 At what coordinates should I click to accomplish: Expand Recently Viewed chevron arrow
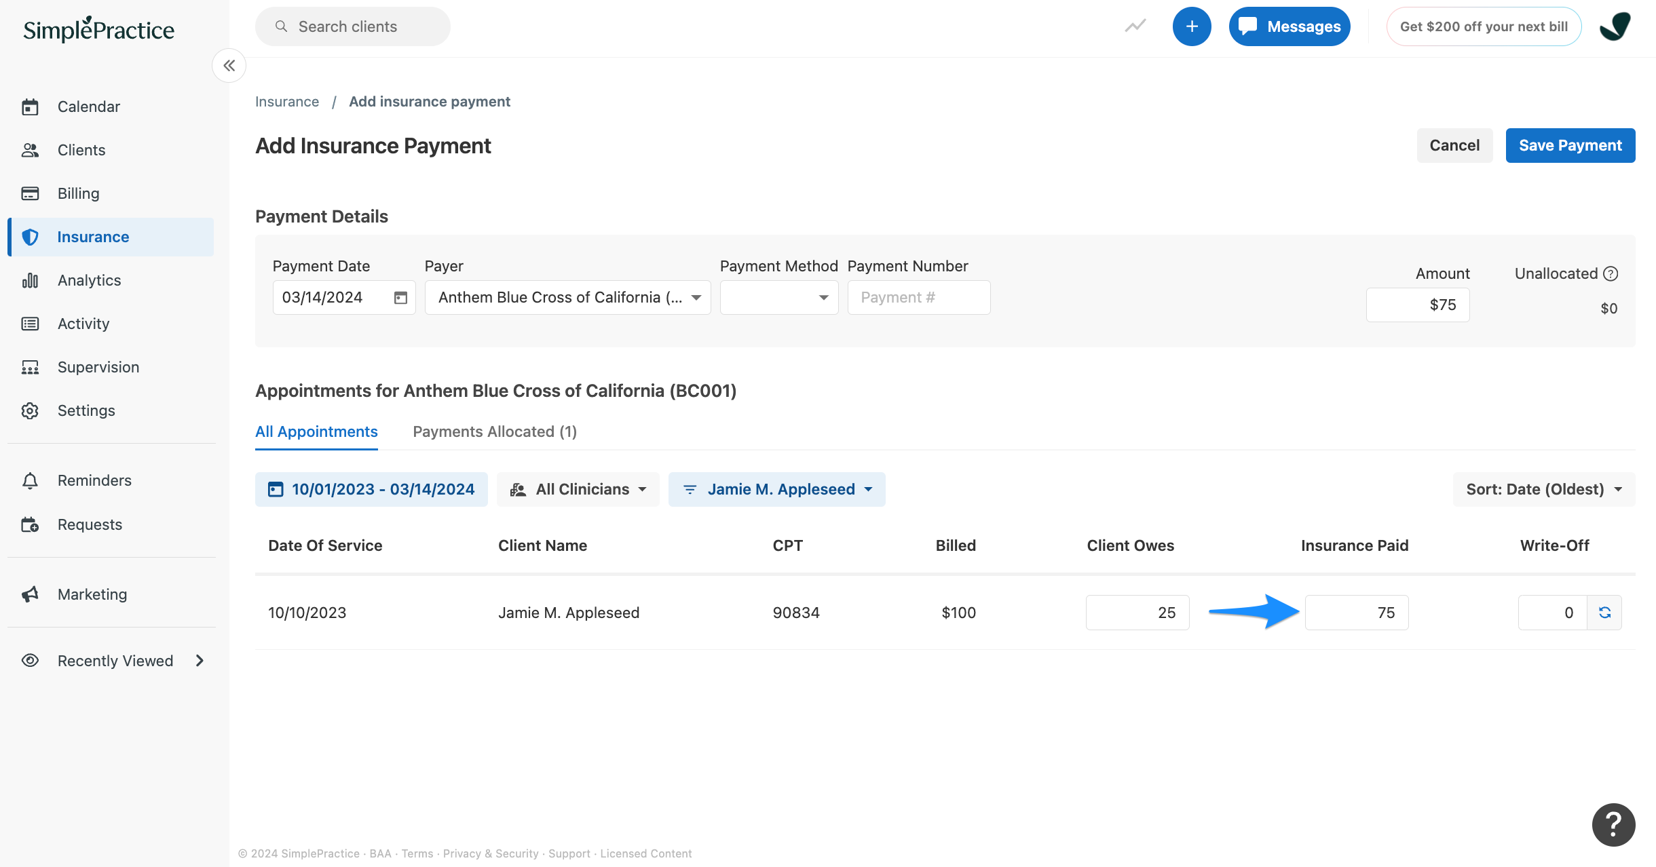(200, 661)
